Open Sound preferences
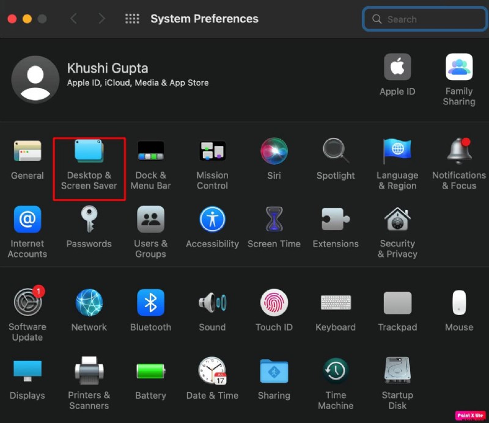Image resolution: width=489 pixels, height=423 pixels. 212,303
